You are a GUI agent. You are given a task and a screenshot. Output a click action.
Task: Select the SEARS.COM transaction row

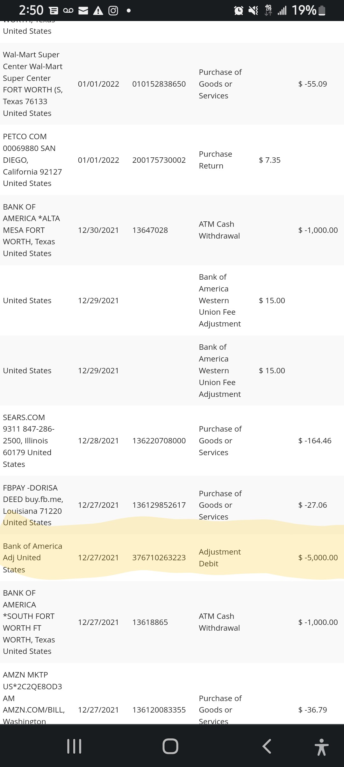[172, 441]
